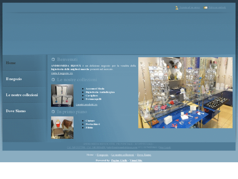Open the Visual Site link
Screen dimensions: 238x179
click(136, 160)
